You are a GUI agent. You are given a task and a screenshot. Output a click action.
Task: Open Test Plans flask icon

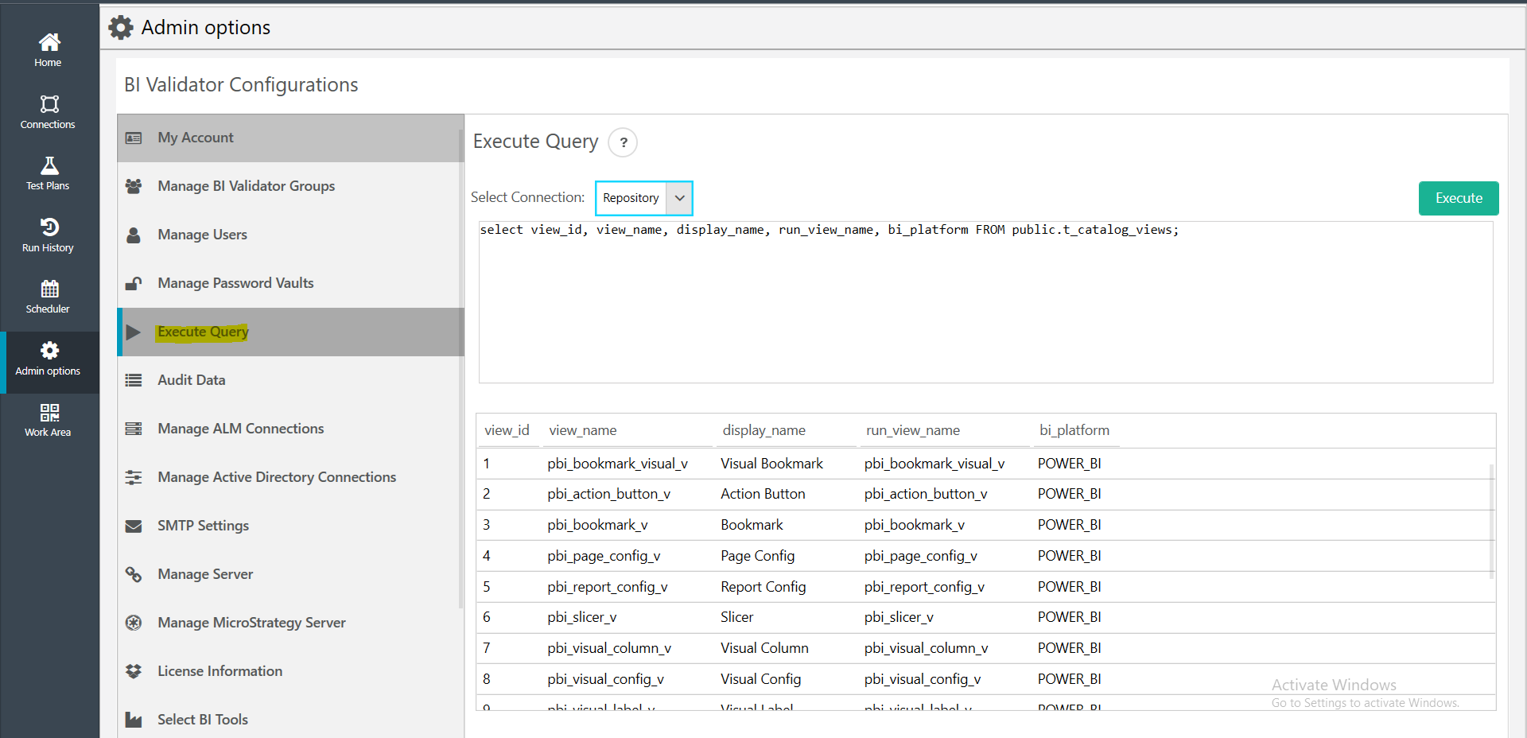pyautogui.click(x=49, y=165)
